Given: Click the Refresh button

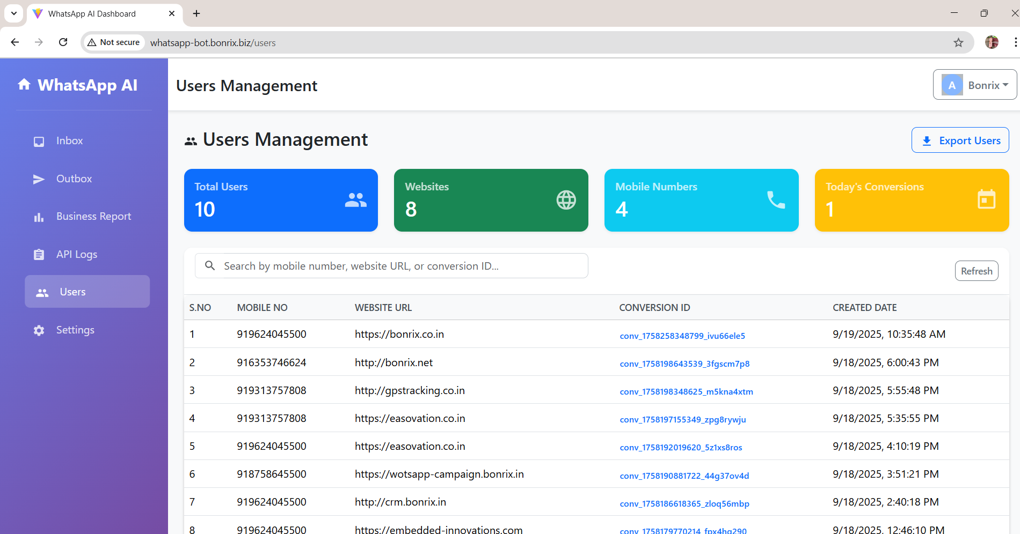Looking at the screenshot, I should pos(976,271).
